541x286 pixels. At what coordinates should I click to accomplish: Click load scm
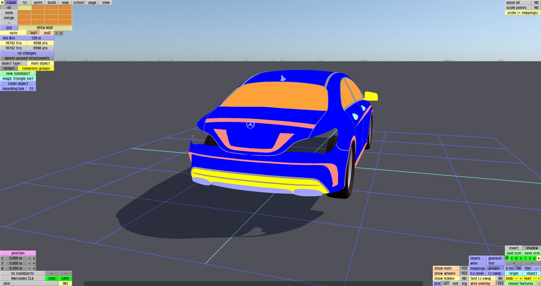(514, 253)
